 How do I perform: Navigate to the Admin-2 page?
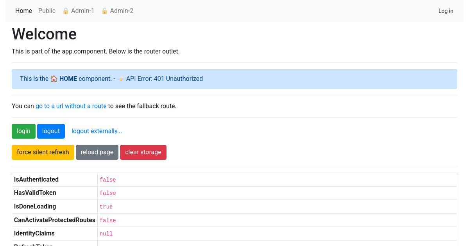coord(121,11)
